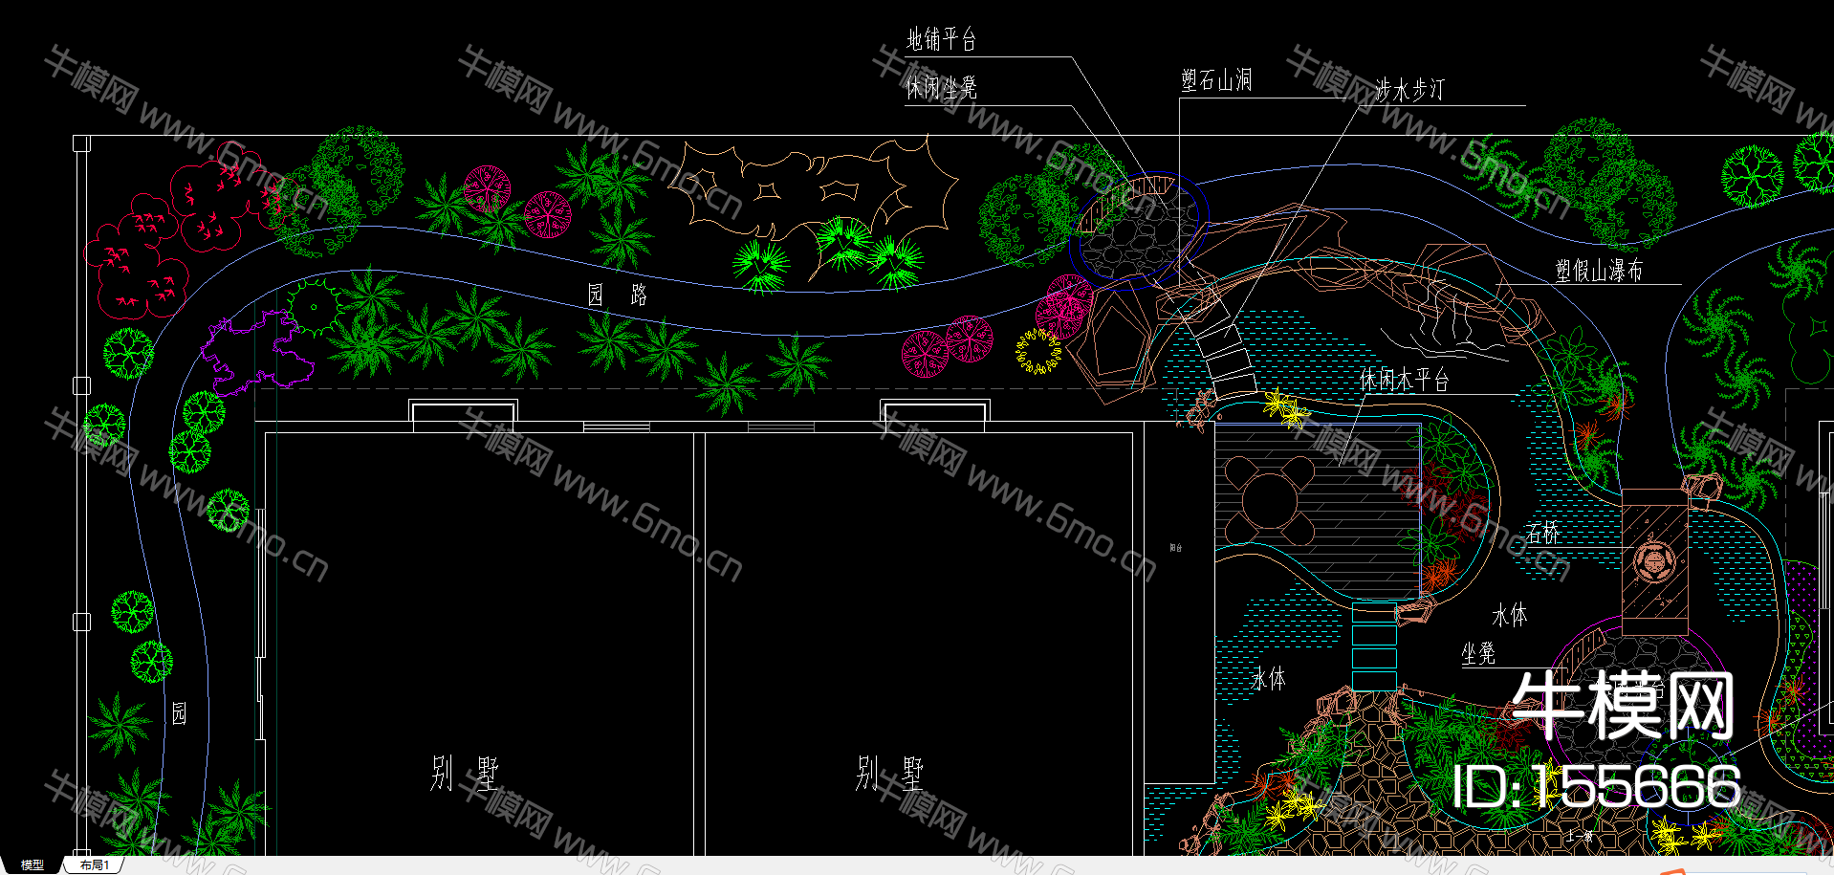Click the left 别墅 label

click(465, 773)
